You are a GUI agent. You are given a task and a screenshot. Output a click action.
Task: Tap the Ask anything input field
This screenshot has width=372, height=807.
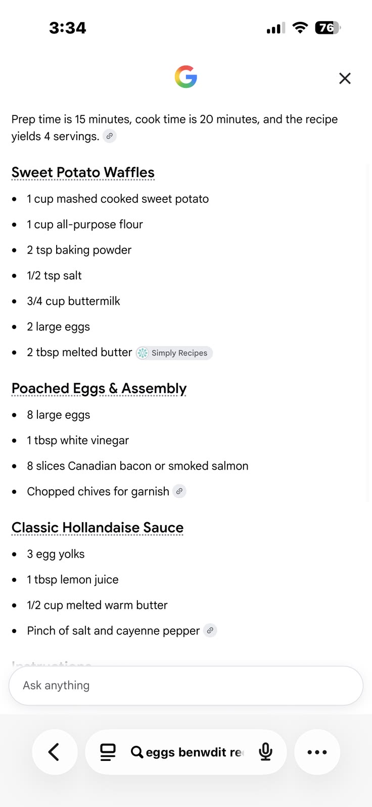tap(186, 686)
